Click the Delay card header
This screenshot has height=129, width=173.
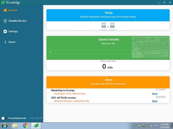click(x=108, y=15)
